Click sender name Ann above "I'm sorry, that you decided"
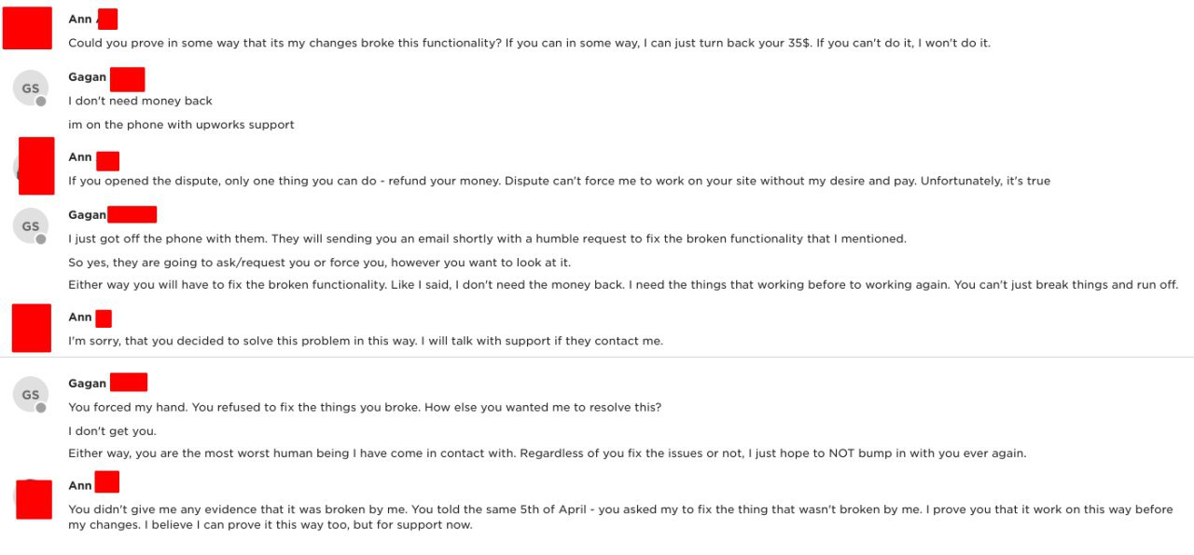 (x=80, y=318)
